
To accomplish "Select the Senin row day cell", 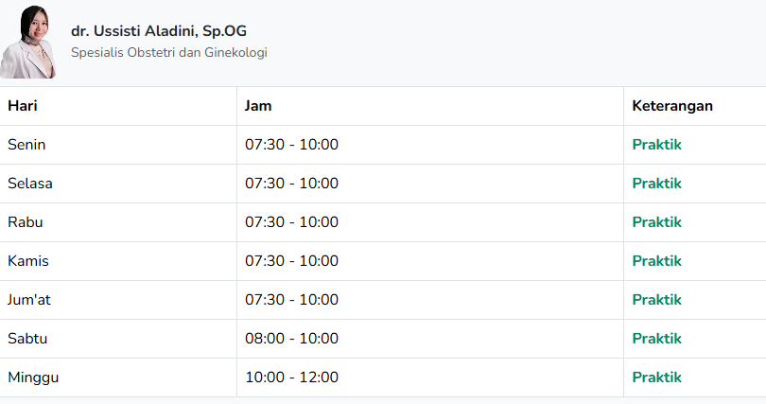I will point(26,145).
